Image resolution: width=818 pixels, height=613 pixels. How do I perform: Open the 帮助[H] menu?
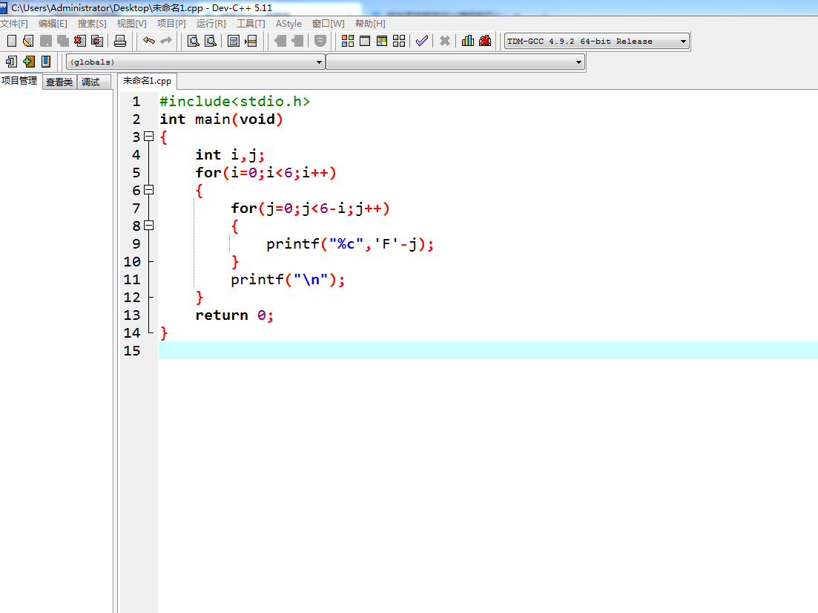click(370, 24)
